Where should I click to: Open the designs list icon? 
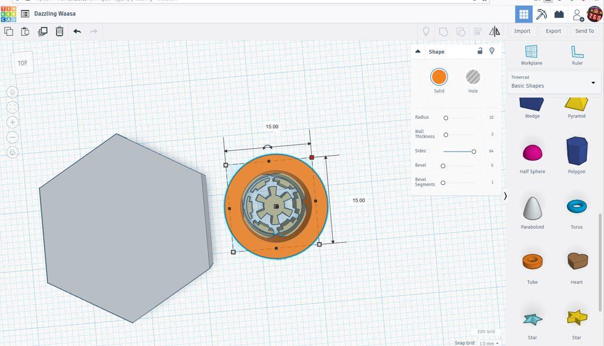pyautogui.click(x=25, y=14)
